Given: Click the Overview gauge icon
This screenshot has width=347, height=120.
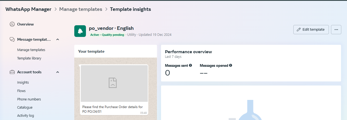Looking at the screenshot, I should tap(12, 24).
